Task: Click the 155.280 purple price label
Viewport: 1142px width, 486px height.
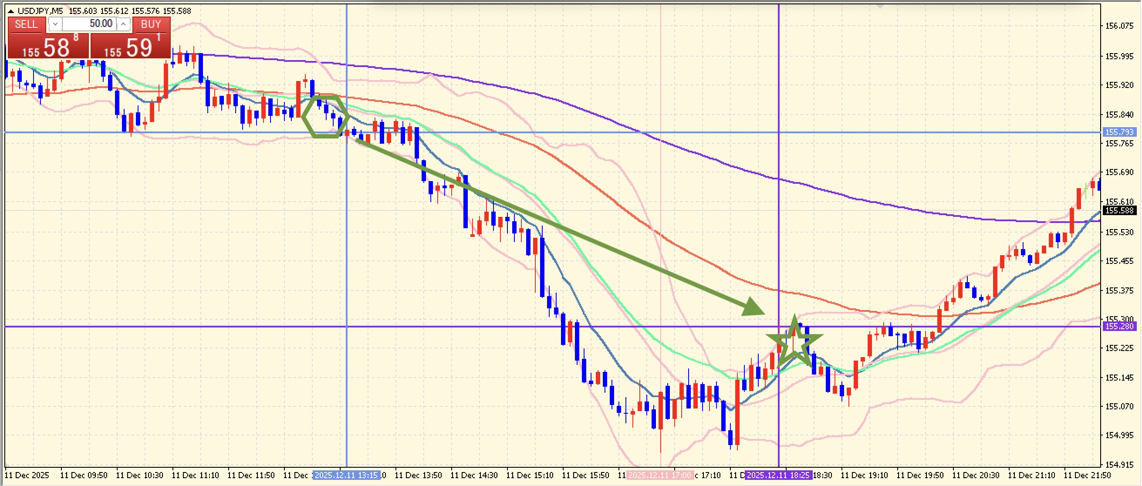Action: pyautogui.click(x=1119, y=326)
